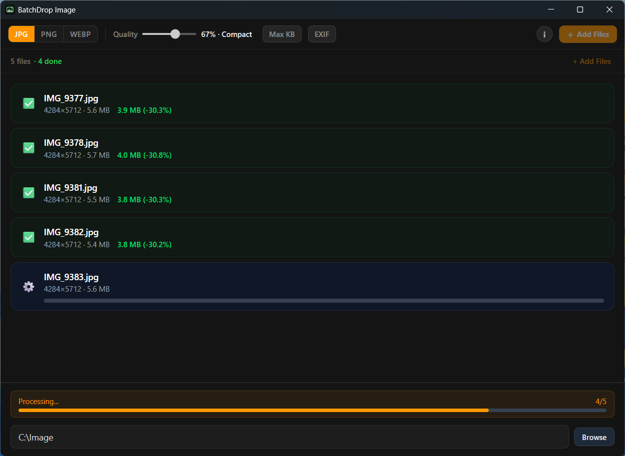Click the overall Processing progress bar

pos(312,410)
